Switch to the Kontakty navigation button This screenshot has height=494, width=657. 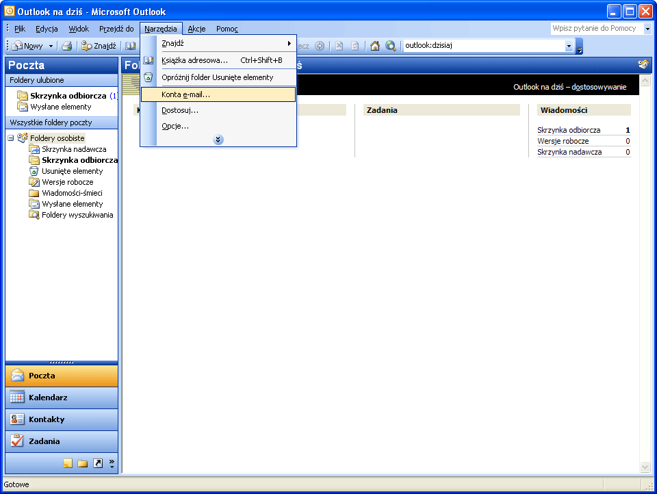click(x=62, y=419)
